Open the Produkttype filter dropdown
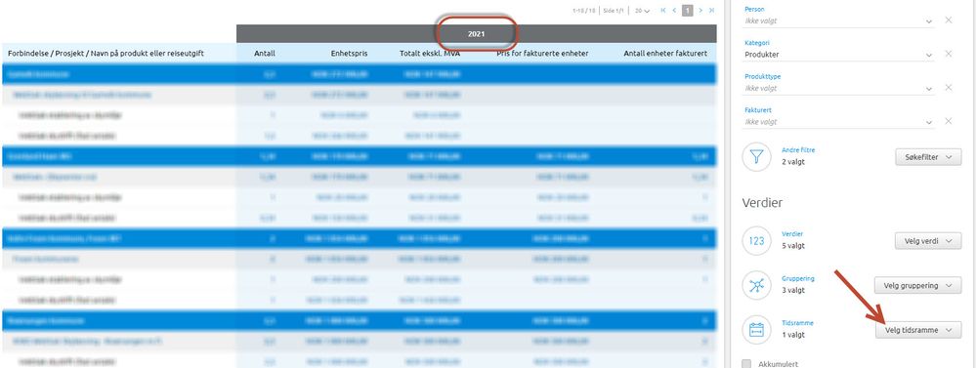The height and width of the screenshot is (368, 976). (x=839, y=88)
